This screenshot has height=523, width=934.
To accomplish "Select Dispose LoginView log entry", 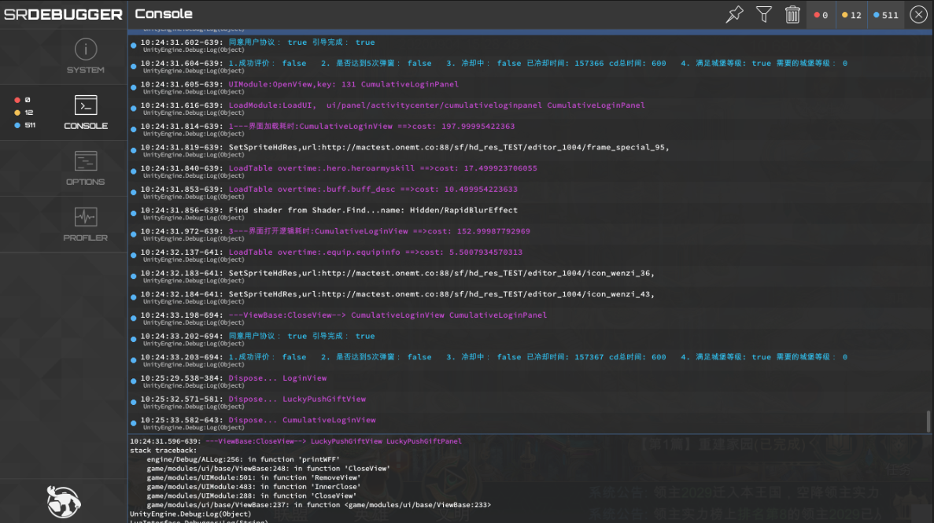I will 530,381.
